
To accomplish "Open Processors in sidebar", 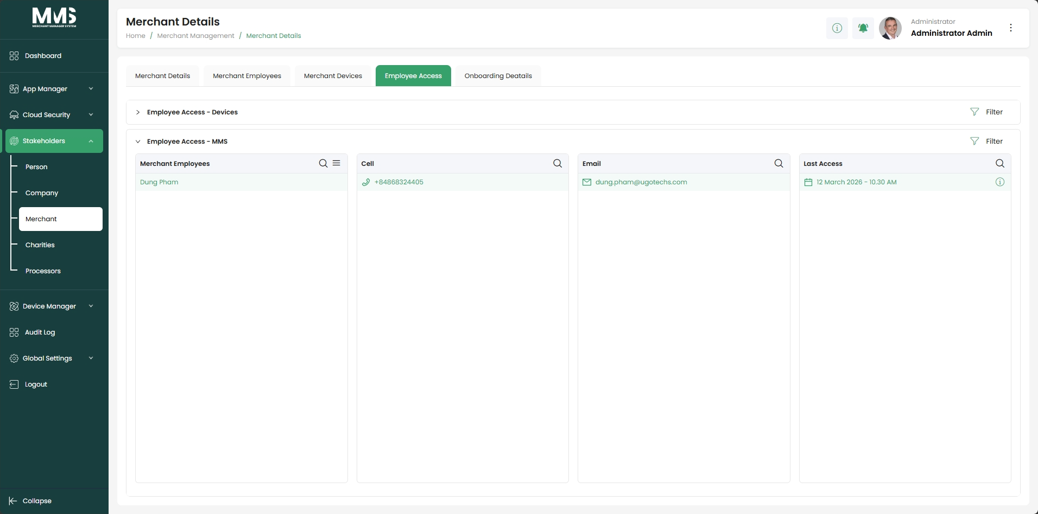I will pyautogui.click(x=43, y=271).
